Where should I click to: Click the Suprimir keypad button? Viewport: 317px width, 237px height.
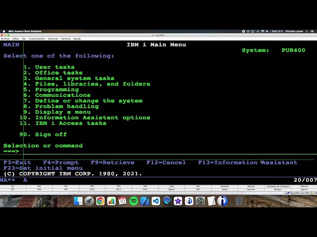pyautogui.click(x=251, y=190)
